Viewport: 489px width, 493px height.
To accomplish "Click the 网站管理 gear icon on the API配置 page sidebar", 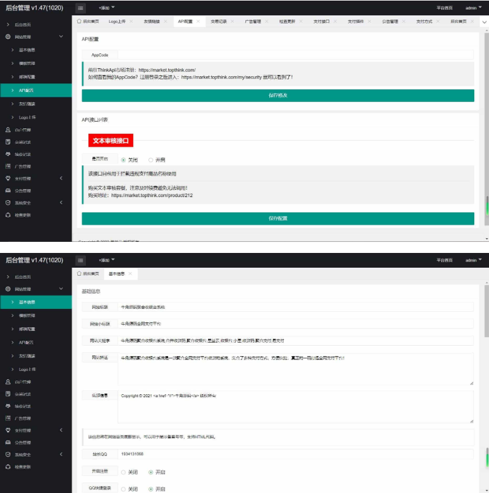I will pyautogui.click(x=8, y=37).
